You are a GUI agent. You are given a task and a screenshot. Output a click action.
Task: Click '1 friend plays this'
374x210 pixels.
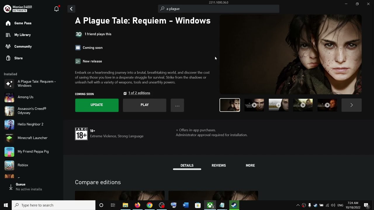pyautogui.click(x=98, y=34)
